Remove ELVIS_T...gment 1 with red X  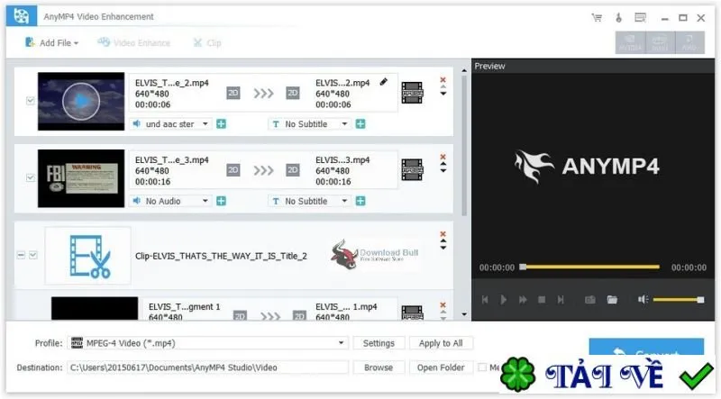[443, 304]
